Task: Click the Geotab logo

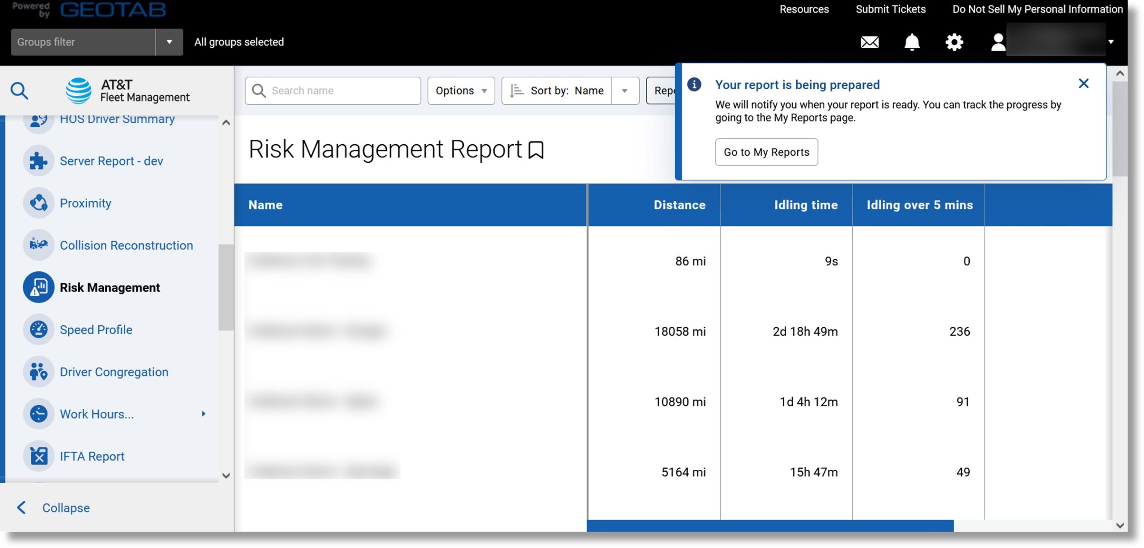Action: (113, 9)
